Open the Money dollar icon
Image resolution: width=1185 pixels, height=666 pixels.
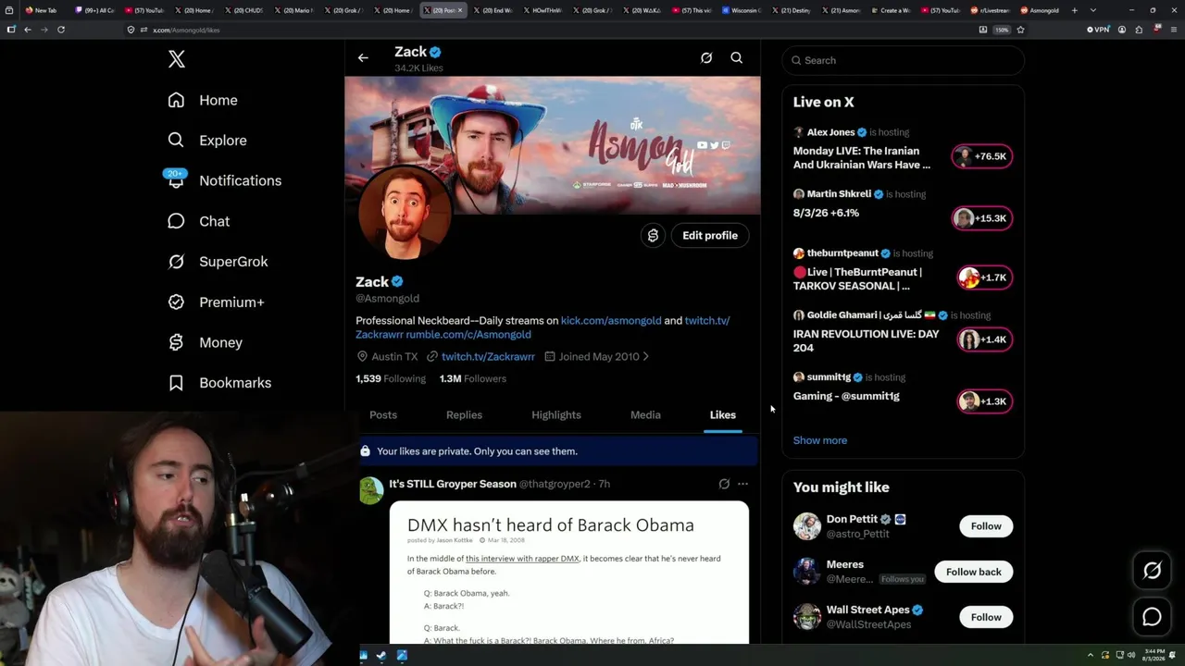176,342
